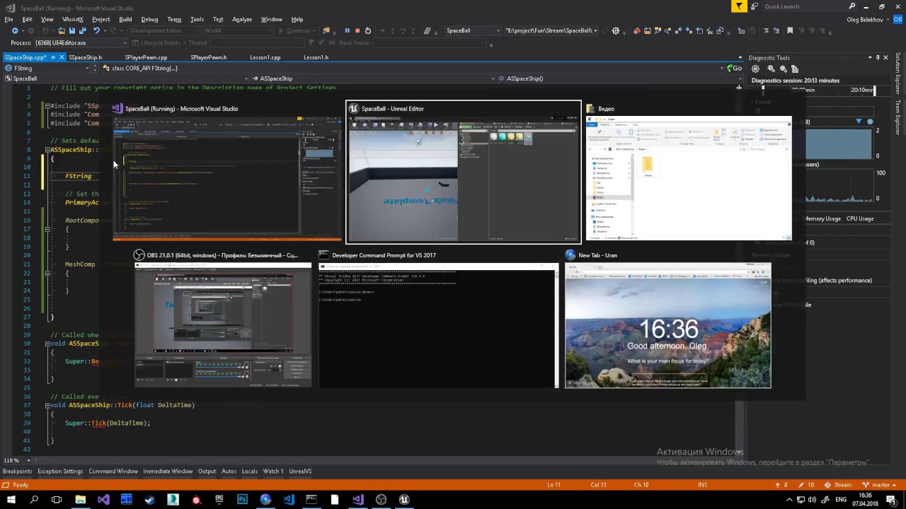Click the Open File folder icon
The height and width of the screenshot is (509, 906).
point(62,30)
